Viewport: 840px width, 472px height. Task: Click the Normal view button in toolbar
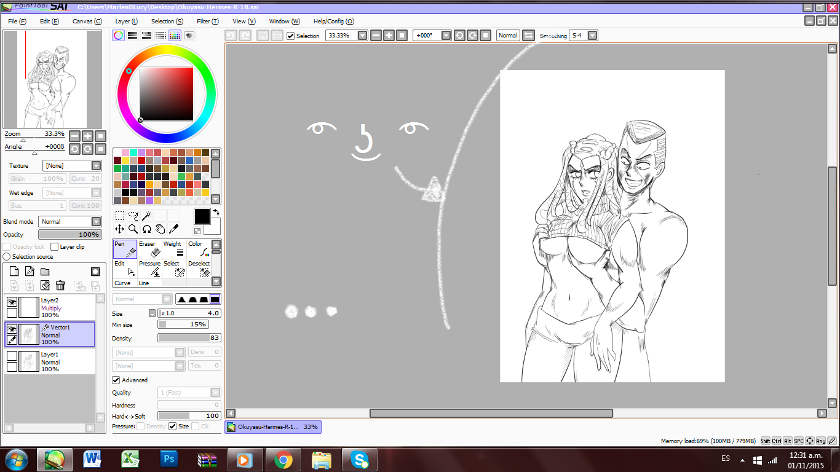click(x=508, y=36)
